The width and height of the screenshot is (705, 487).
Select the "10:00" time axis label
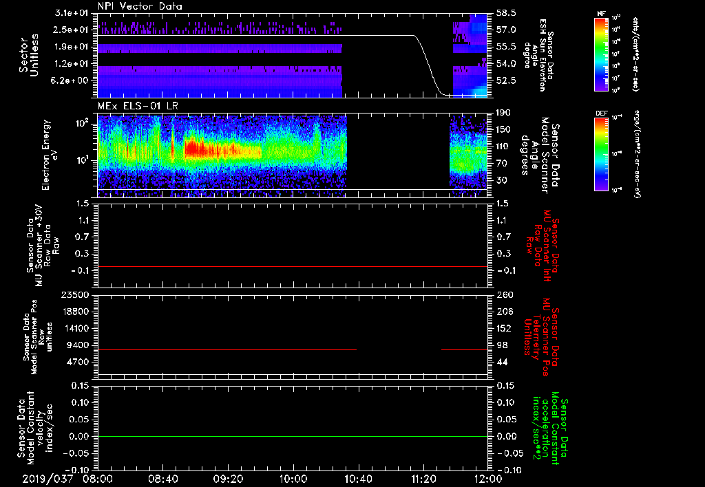pyautogui.click(x=293, y=479)
